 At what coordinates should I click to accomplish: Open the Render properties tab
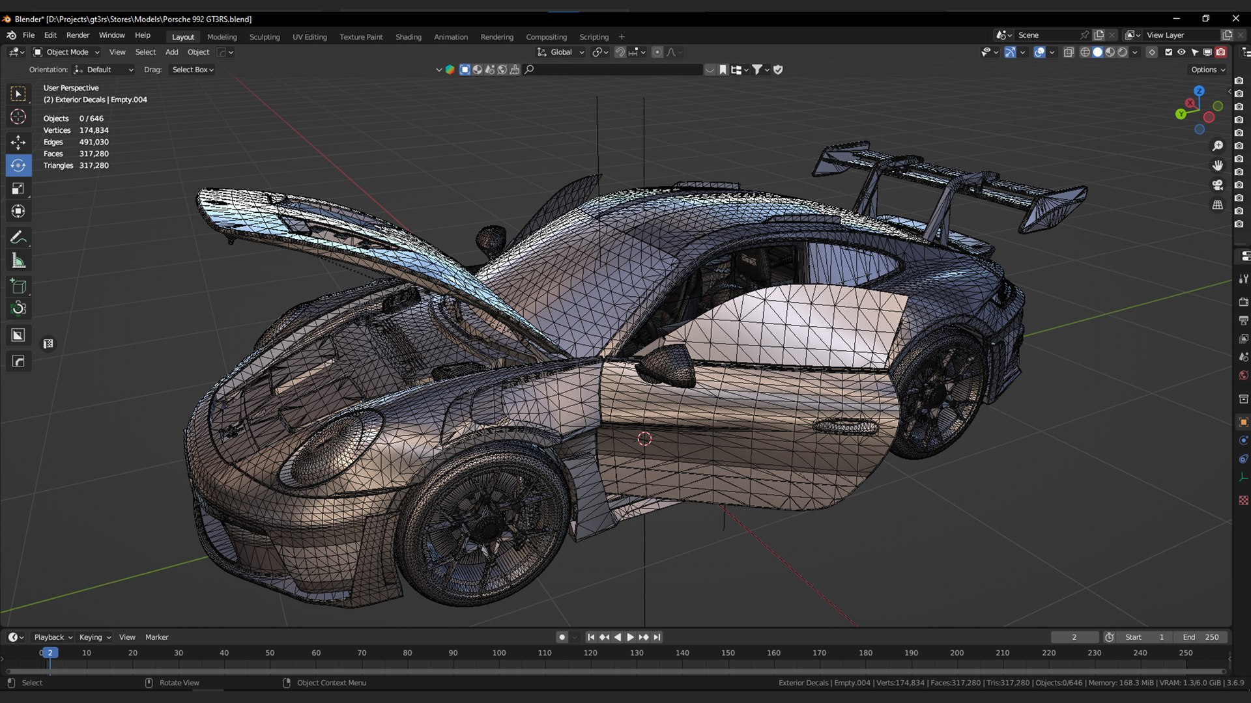pos(1243,302)
